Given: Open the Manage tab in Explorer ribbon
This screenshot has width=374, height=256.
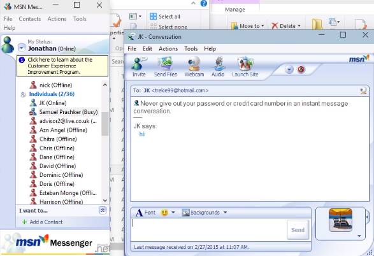Looking at the screenshot, I should point(235,10).
